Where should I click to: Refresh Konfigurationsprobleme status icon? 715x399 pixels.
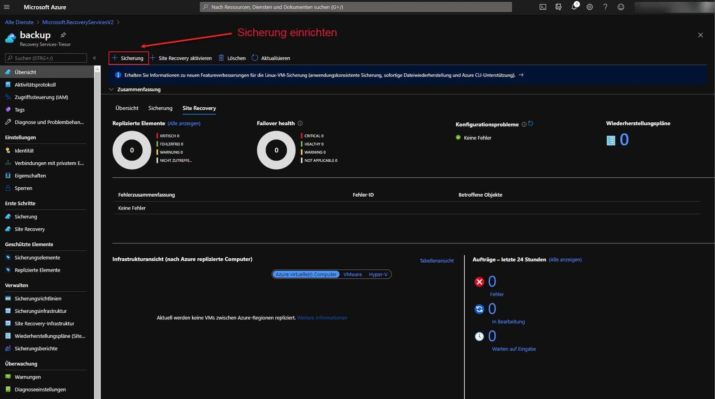pos(530,124)
